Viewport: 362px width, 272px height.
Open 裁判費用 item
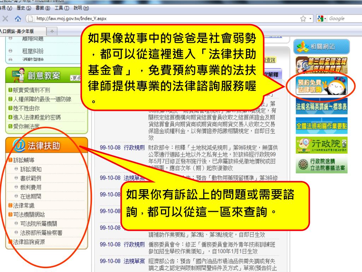tap(31, 187)
